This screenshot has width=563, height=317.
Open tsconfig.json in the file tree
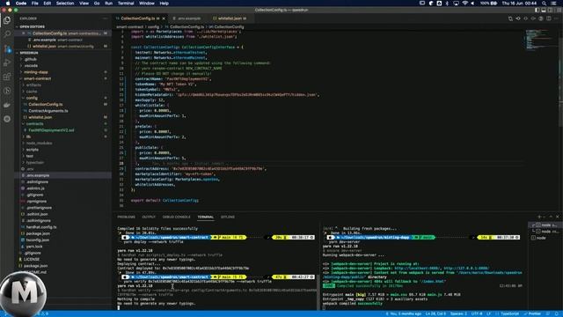click(x=37, y=240)
